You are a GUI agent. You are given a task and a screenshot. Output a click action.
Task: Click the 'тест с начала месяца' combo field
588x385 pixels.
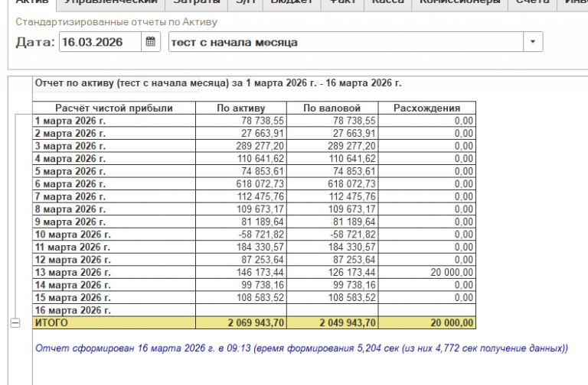pyautogui.click(x=346, y=42)
